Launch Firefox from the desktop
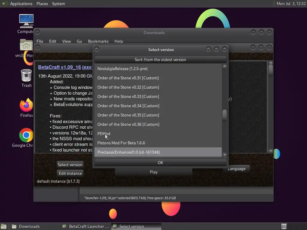The image size is (307, 230). point(26,105)
